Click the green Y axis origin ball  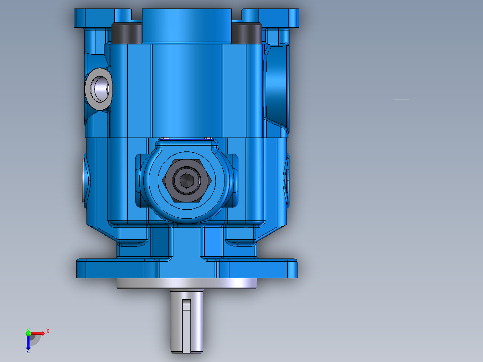click(x=28, y=333)
